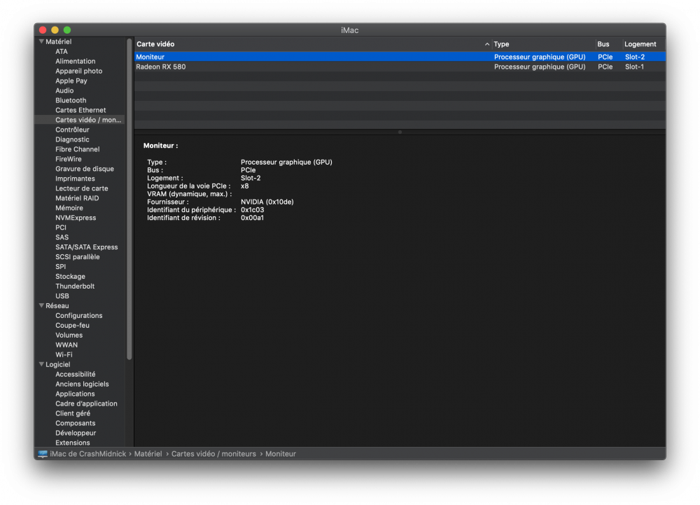Viewport: 700px width, 505px height.
Task: Open Coupe-feu category
Action: pyautogui.click(x=72, y=326)
